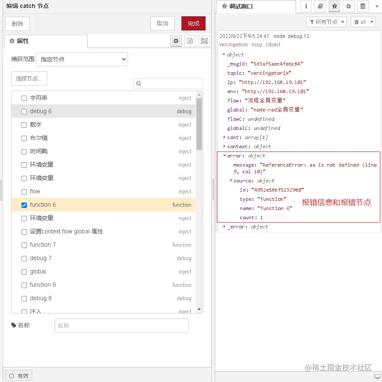This screenshot has width=382, height=382.
Task: Check 设置context flow global 属性 checkbox
Action: [x=24, y=232]
